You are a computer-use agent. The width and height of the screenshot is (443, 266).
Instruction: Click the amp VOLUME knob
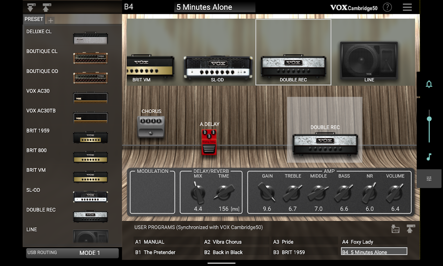pos(395,193)
